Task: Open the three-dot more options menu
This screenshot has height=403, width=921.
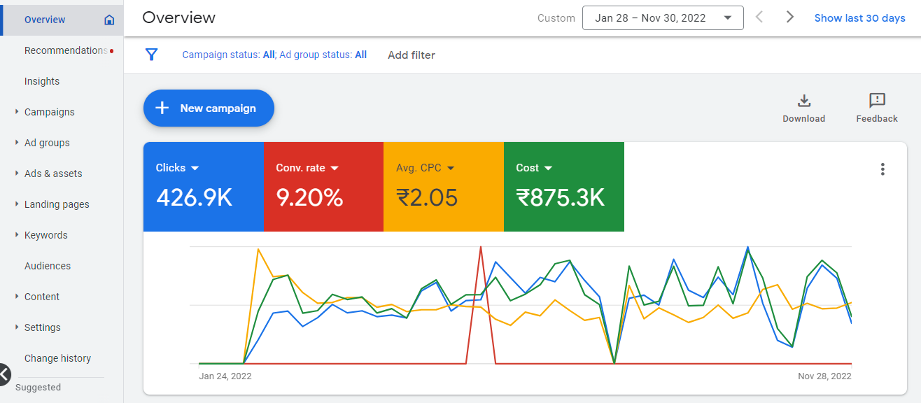Action: coord(883,169)
